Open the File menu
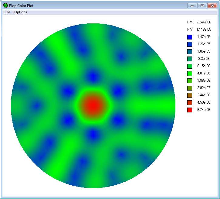 click(7, 12)
